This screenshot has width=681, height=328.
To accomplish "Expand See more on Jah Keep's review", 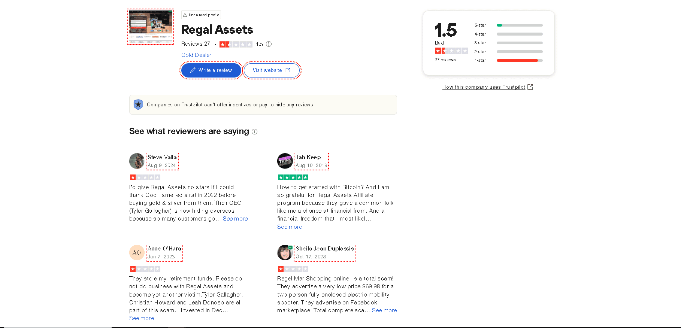I will click(x=290, y=227).
